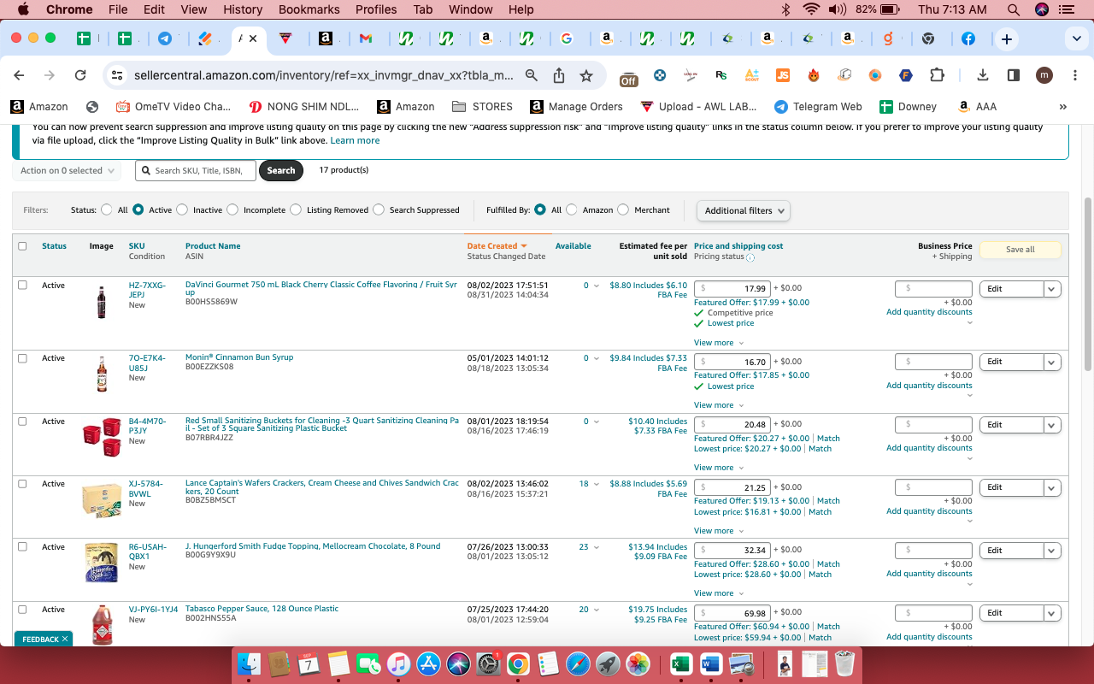Open App Store from dock
The height and width of the screenshot is (684, 1094).
click(x=428, y=664)
